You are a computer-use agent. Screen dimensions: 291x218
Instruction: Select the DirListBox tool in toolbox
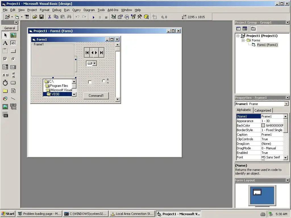pos(5,91)
